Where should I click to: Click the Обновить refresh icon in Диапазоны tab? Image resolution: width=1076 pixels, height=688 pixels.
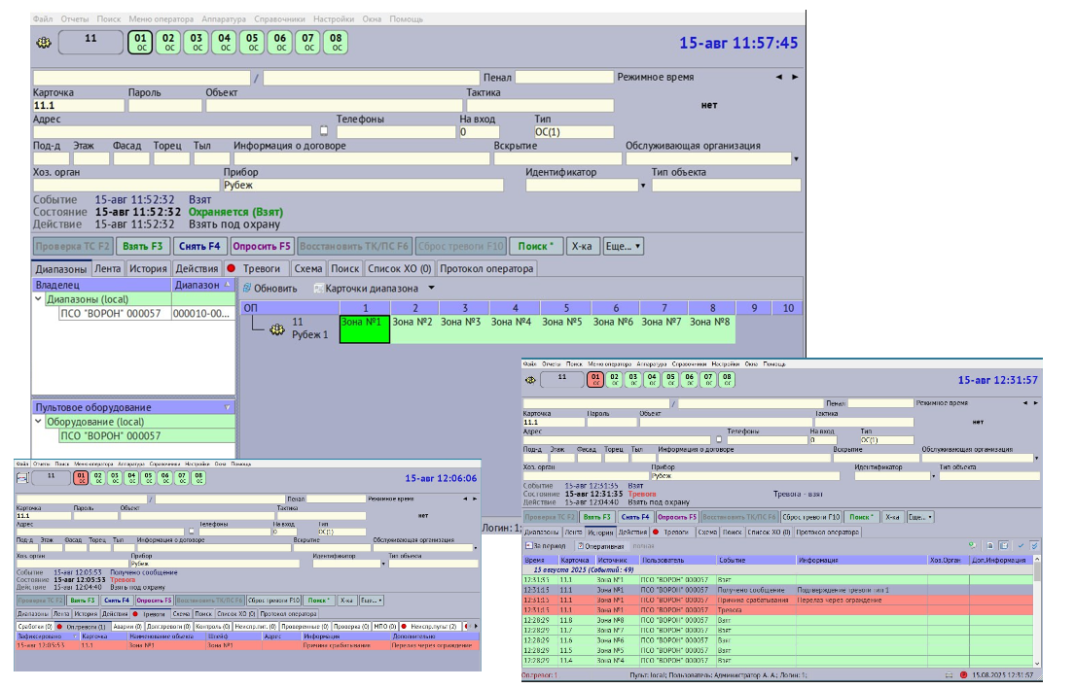(x=247, y=289)
